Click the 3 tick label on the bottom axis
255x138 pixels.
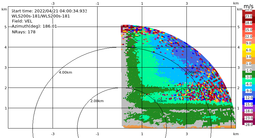pyautogui.click(x=187, y=134)
